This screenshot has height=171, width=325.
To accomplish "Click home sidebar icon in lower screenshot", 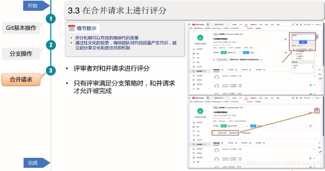I will [194, 122].
